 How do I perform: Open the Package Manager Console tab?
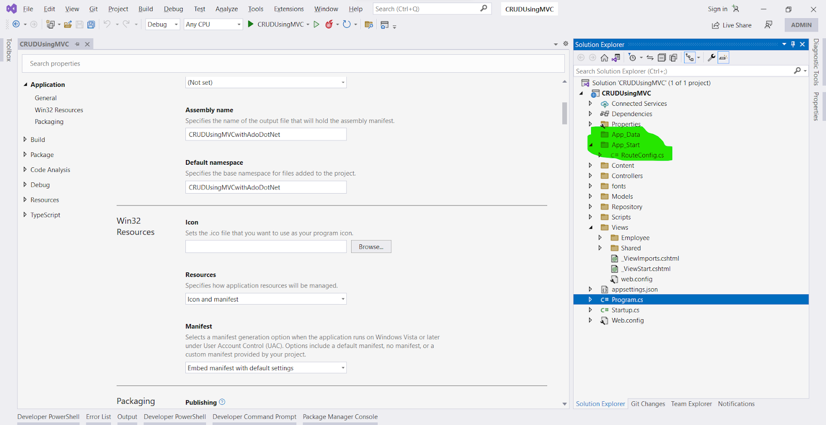(x=340, y=417)
